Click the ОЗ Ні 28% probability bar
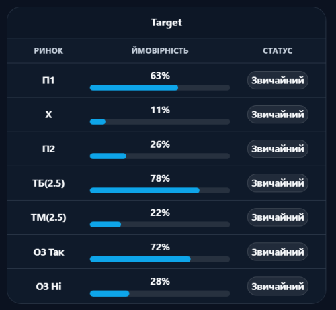The image size is (336, 310). coord(160,293)
